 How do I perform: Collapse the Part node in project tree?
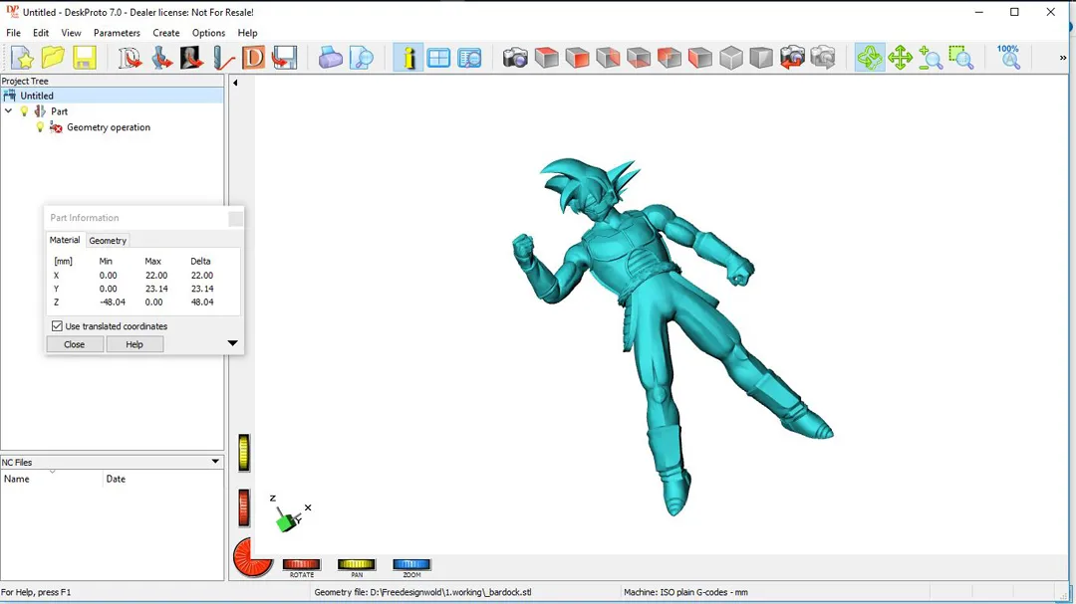[x=8, y=111]
